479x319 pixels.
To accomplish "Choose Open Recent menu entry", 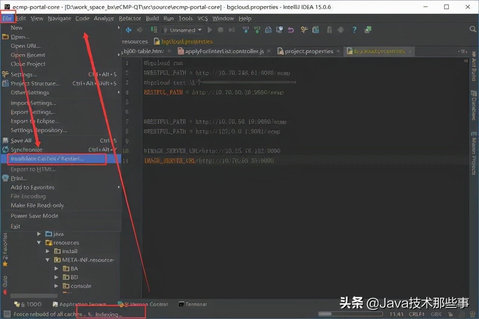I will click(x=61, y=55).
